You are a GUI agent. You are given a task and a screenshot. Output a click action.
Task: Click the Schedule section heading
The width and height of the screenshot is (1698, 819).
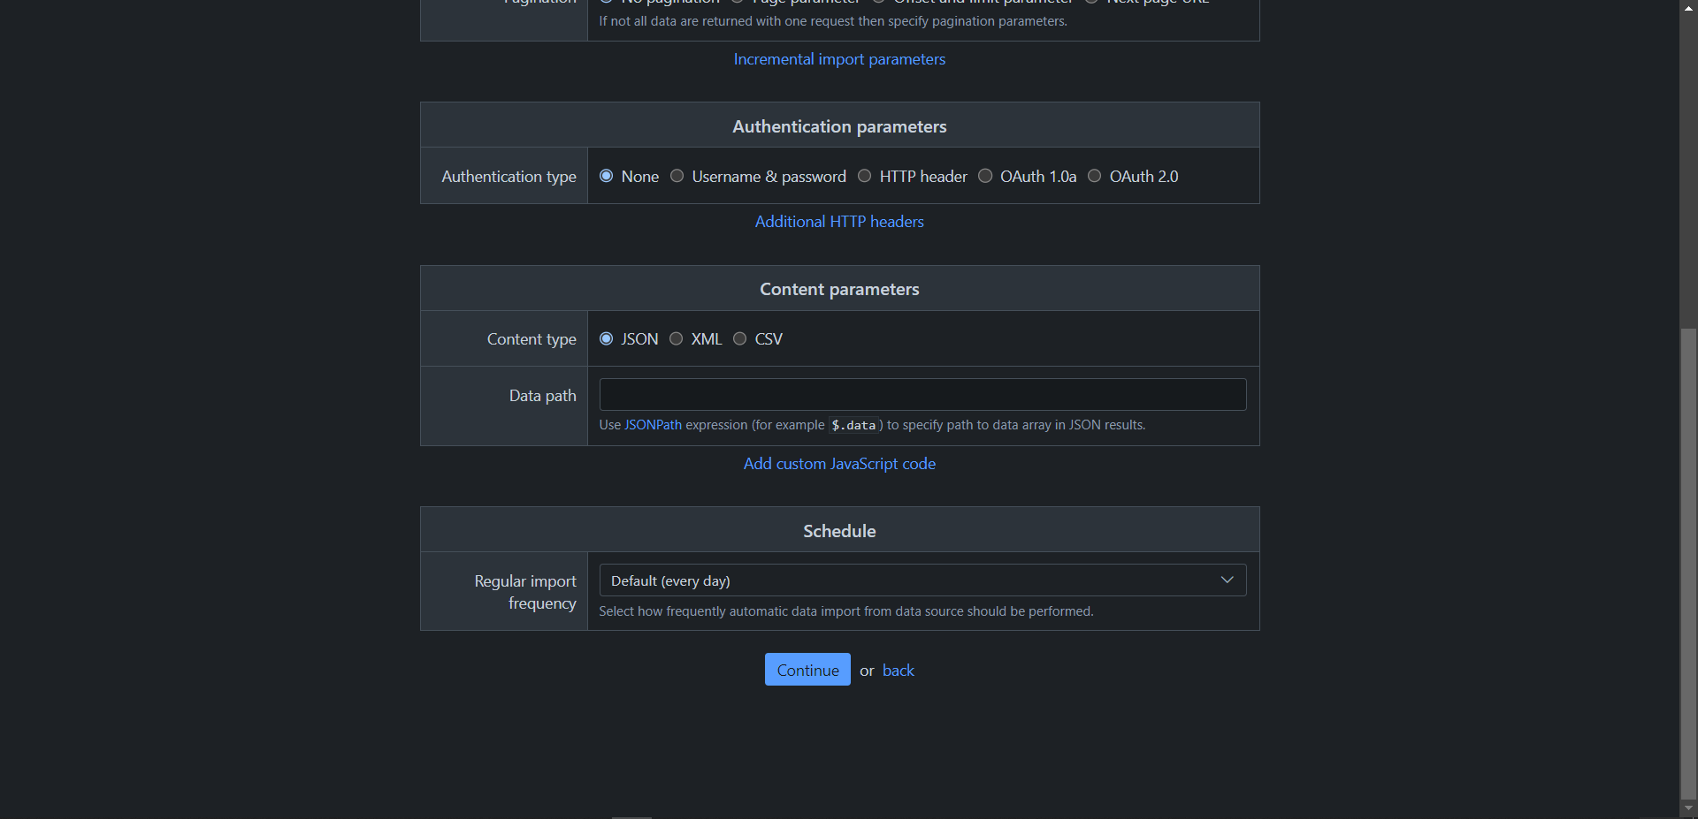coord(839,531)
